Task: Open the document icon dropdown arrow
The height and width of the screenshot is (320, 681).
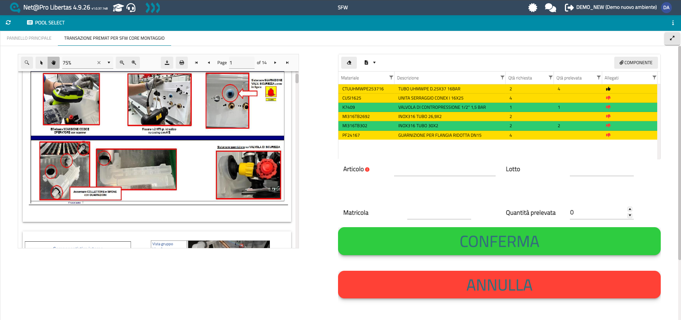Action: pyautogui.click(x=374, y=63)
